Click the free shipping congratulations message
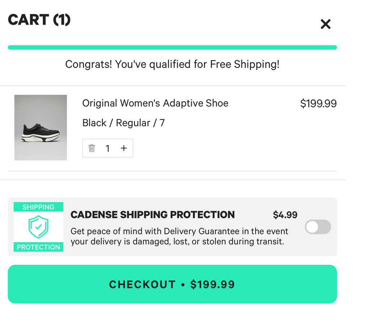Screen dimensions: 391x321 tap(172, 64)
